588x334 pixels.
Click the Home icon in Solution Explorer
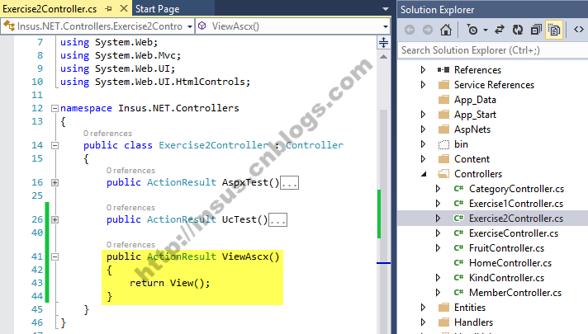446,30
